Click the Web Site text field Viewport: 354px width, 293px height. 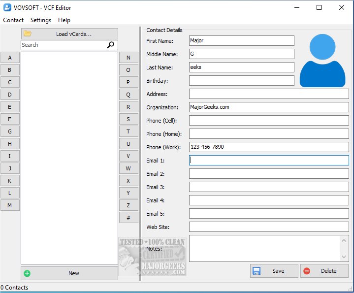click(x=269, y=227)
